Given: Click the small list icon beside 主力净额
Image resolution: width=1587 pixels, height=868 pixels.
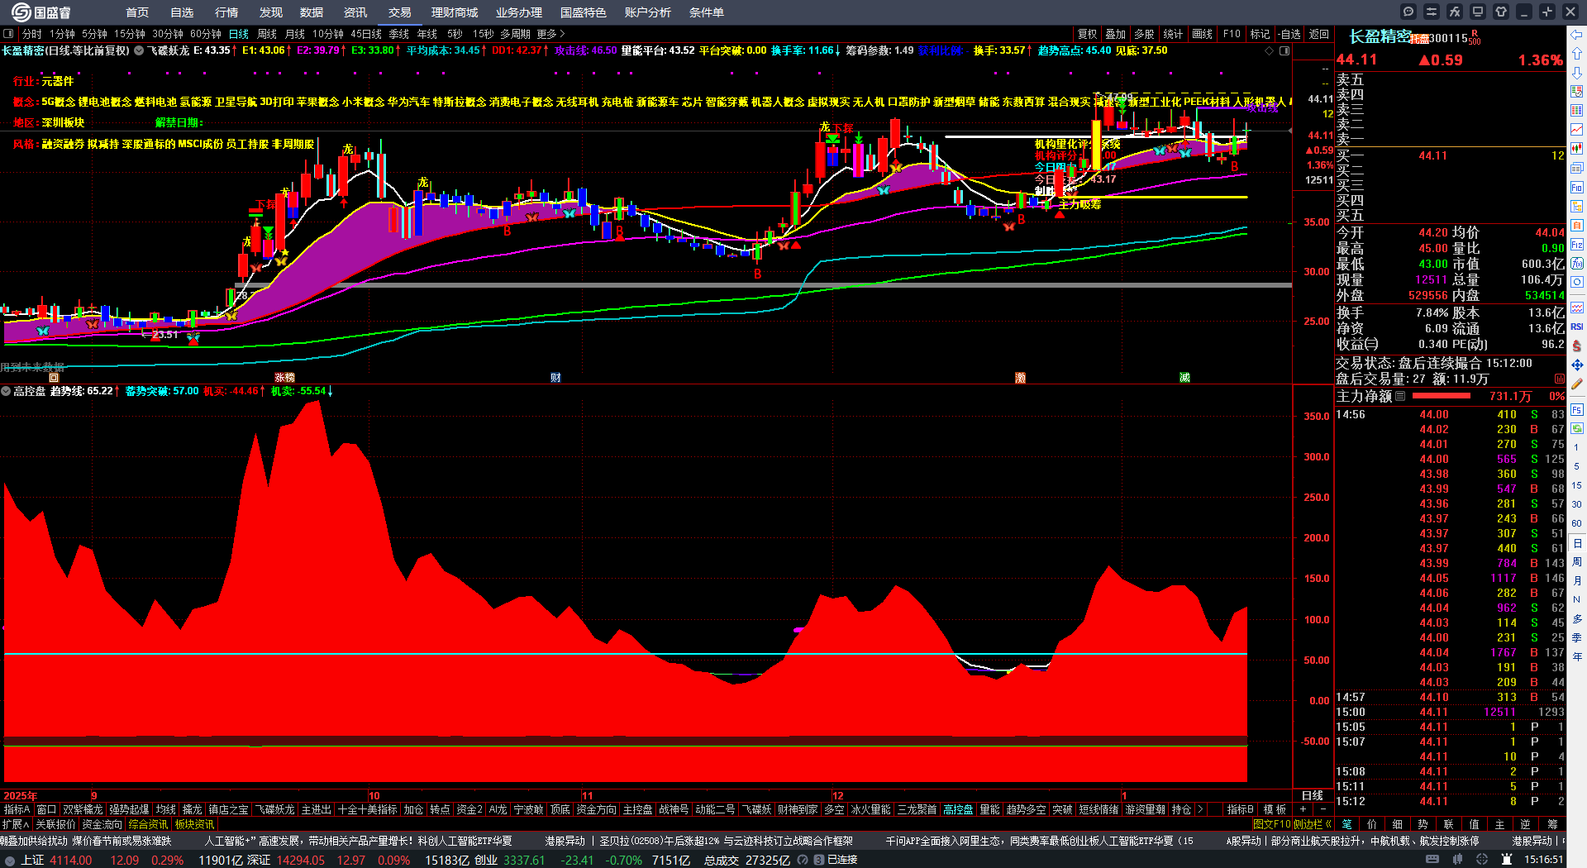Looking at the screenshot, I should pyautogui.click(x=1400, y=396).
